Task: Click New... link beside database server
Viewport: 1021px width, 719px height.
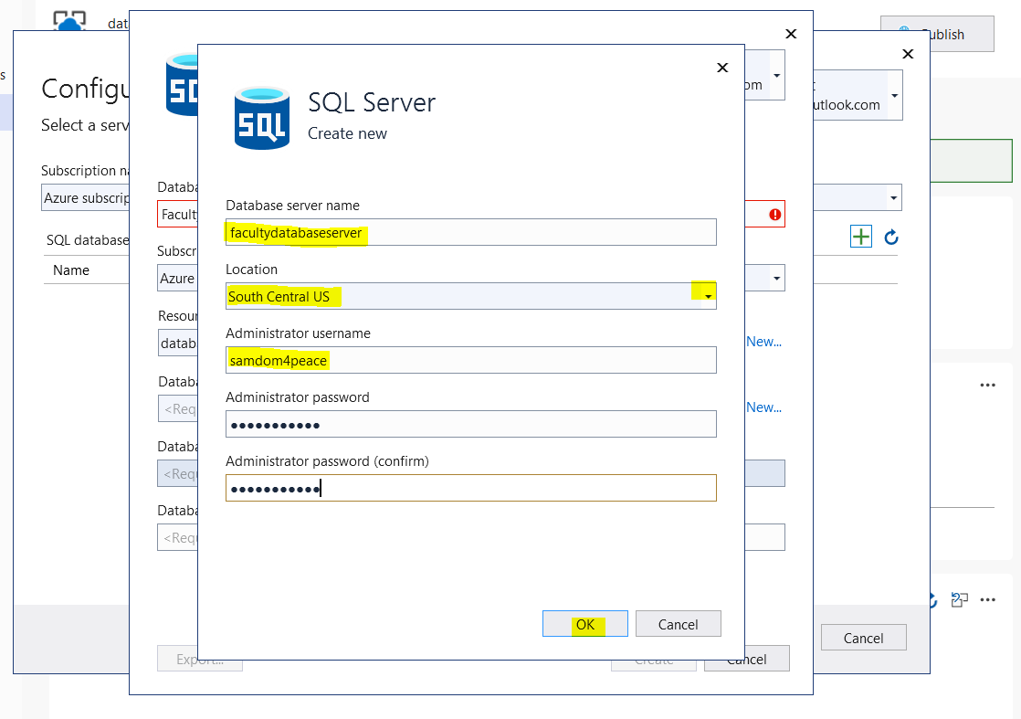Action: pos(763,407)
